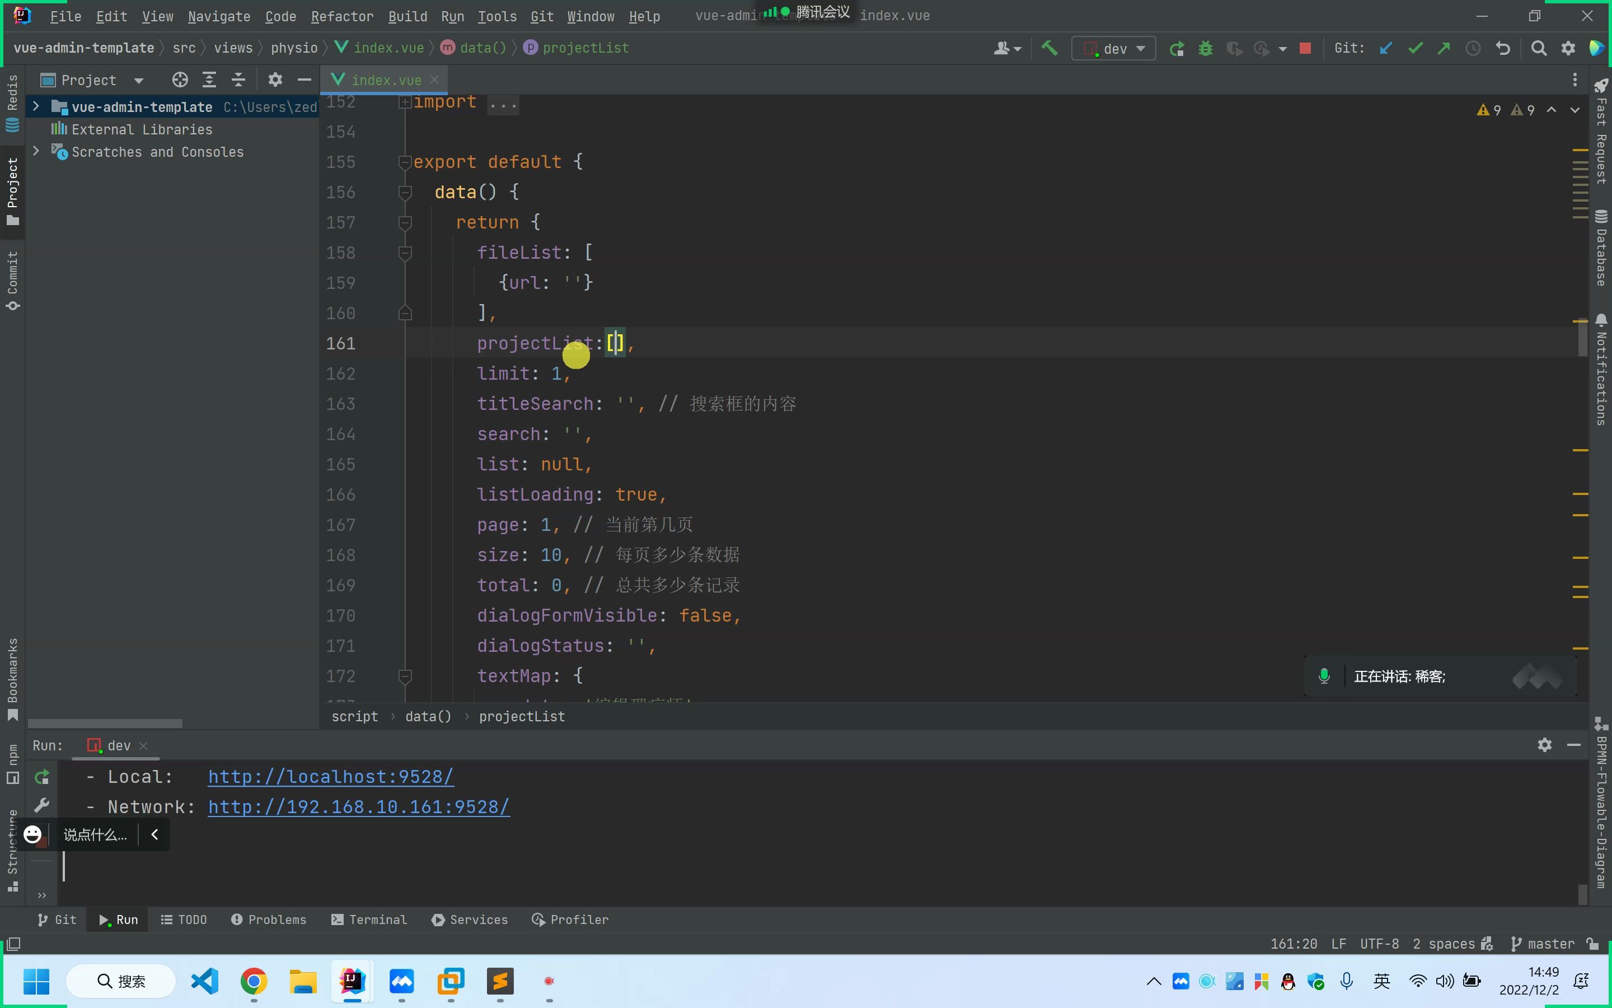The image size is (1612, 1008).
Task: Click the Debug bug icon
Action: coord(1205,48)
